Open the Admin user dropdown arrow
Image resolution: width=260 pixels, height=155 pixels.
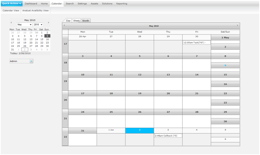click(31, 61)
